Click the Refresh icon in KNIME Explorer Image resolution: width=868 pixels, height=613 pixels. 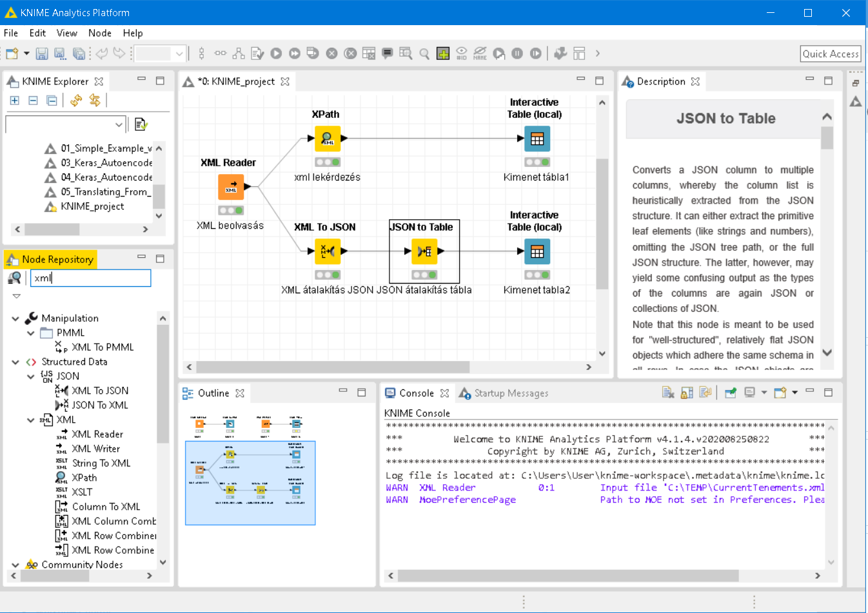76,101
